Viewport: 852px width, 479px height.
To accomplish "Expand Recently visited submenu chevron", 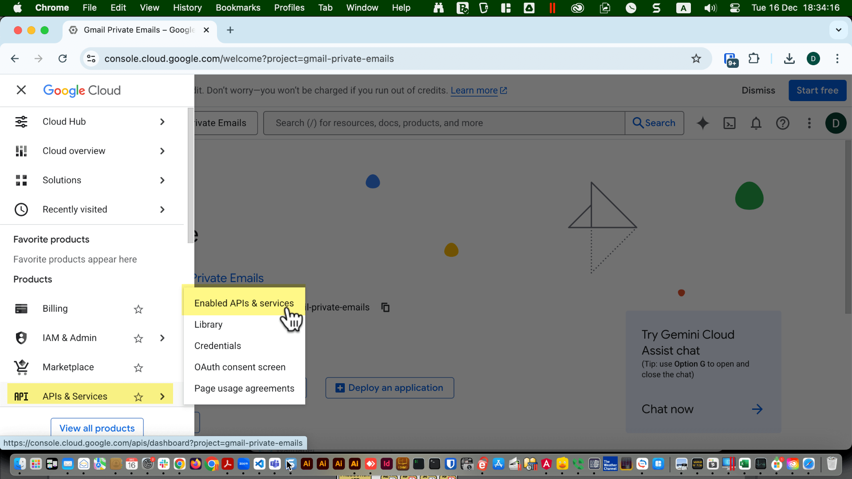I will pos(162,209).
